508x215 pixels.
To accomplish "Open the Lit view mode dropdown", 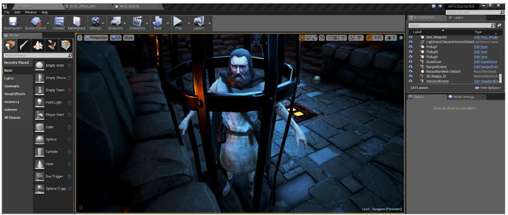I will coord(116,38).
